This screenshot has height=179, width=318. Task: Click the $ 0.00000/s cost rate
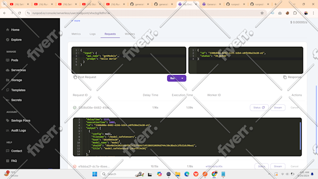(x=298, y=22)
